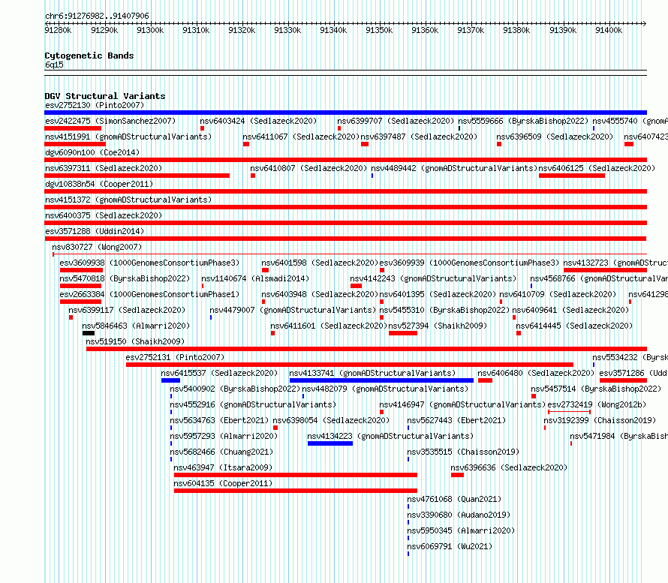Open nsv6415537 (Sedlazeck2020) variant
The width and height of the screenshot is (668, 583).
coord(219,373)
